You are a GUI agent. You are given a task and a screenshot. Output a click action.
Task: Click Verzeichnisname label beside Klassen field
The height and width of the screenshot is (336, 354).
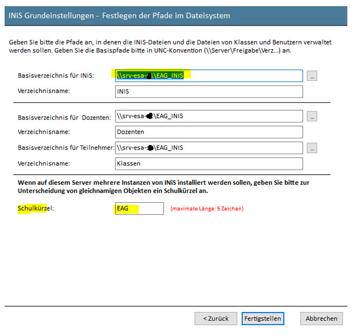[44, 163]
